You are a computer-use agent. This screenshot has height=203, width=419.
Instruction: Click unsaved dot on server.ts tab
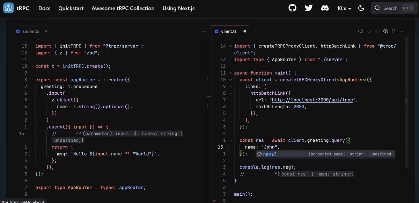(46, 31)
